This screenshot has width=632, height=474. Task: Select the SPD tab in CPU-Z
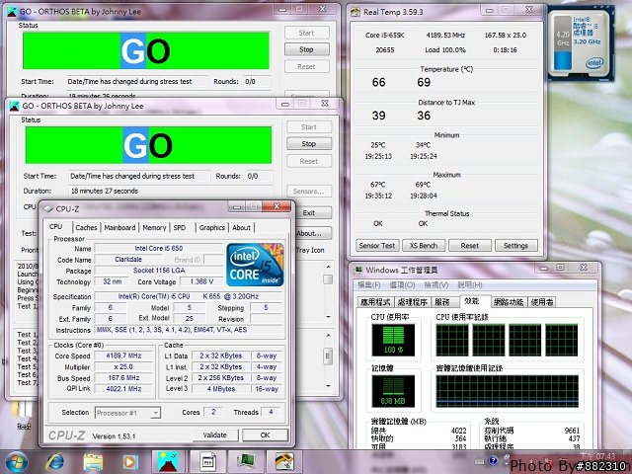click(x=180, y=227)
